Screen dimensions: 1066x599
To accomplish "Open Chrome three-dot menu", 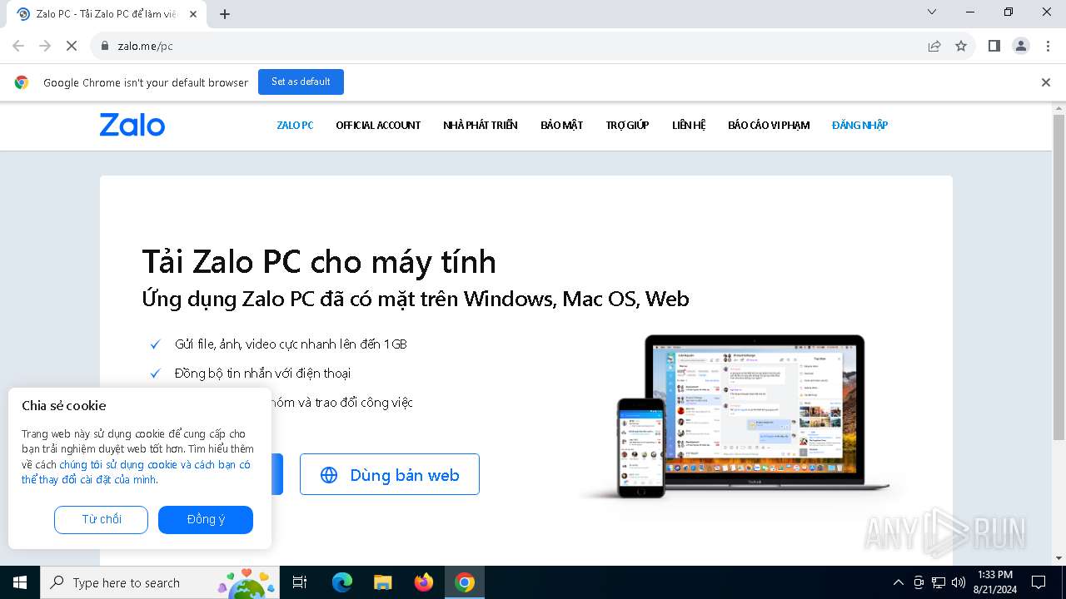I will [x=1048, y=46].
